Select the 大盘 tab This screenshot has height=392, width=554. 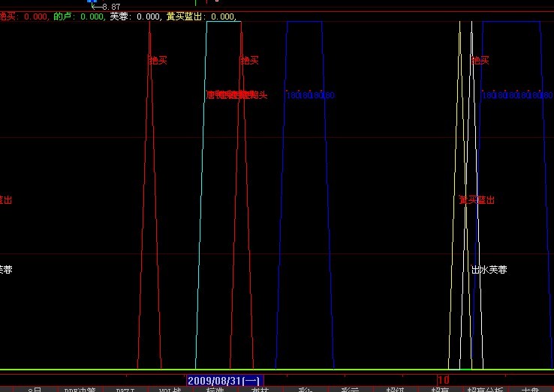(531, 390)
